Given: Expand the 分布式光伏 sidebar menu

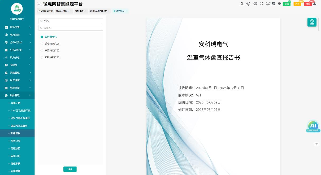Looking at the screenshot, I should pyautogui.click(x=17, y=42).
